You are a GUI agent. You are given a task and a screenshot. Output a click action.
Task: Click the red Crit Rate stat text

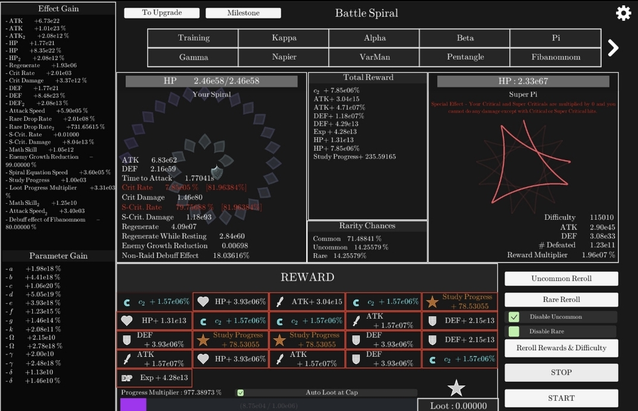tap(184, 188)
